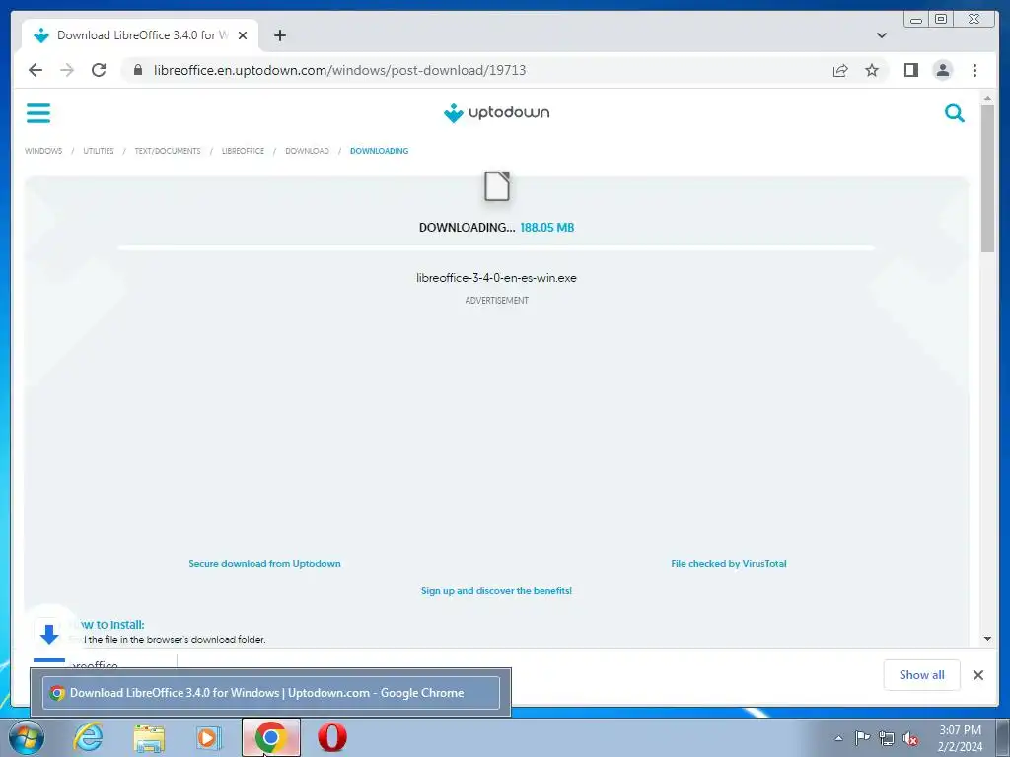This screenshot has height=757, width=1010.
Task: Bookmark this page with the star icon
Action: tap(872, 70)
